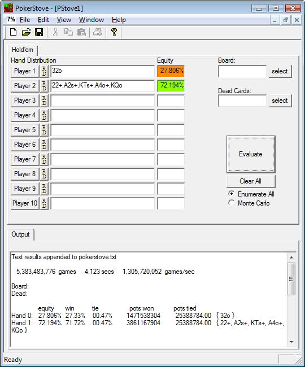The height and width of the screenshot is (367, 305).
Task: Click the RD button for Player 3
Action: (44, 101)
